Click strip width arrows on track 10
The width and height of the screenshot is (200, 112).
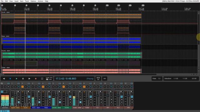(x=111, y=83)
